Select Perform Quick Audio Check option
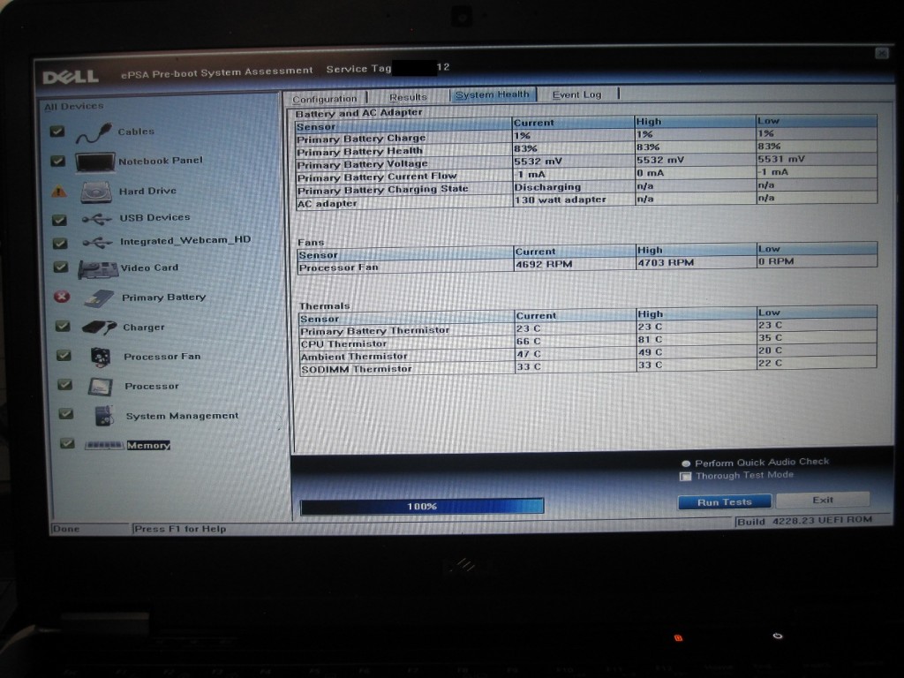This screenshot has height=678, width=904. coord(686,463)
